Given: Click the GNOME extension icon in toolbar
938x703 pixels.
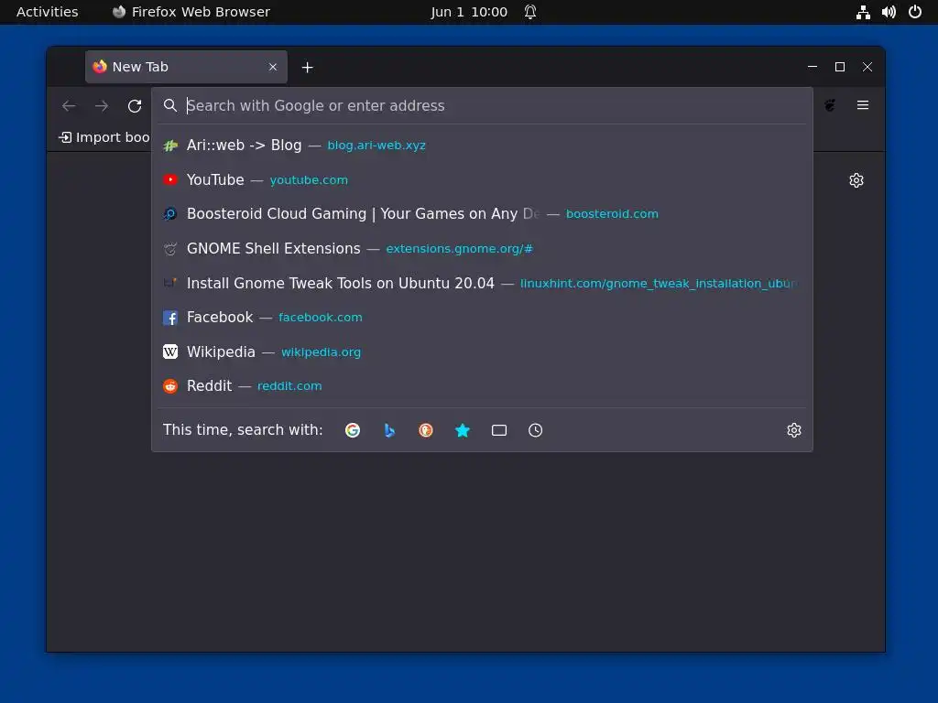Looking at the screenshot, I should [x=830, y=106].
